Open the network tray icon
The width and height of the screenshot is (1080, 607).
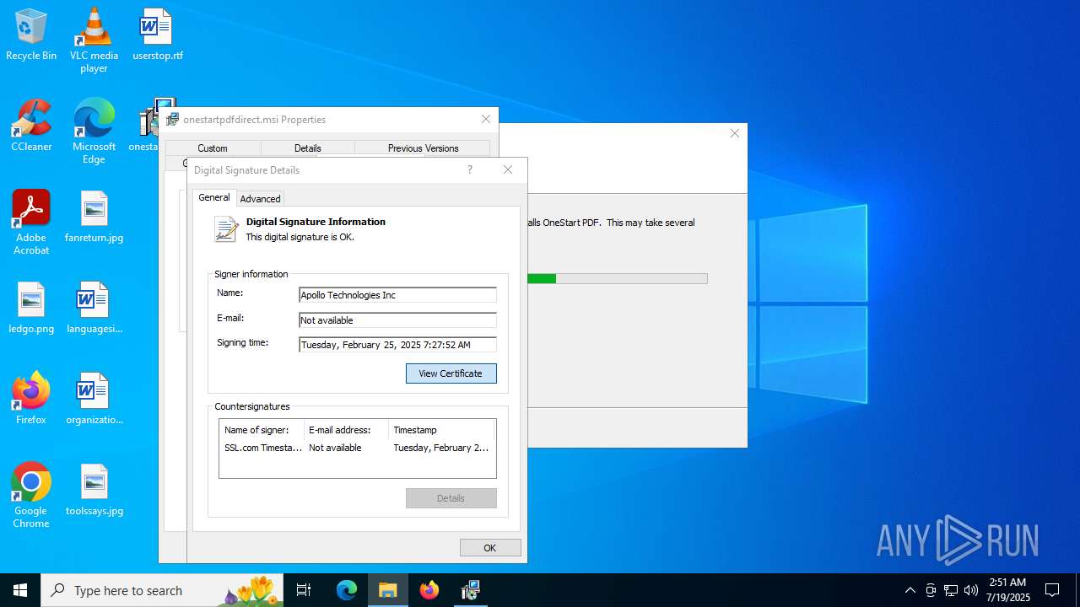[951, 590]
